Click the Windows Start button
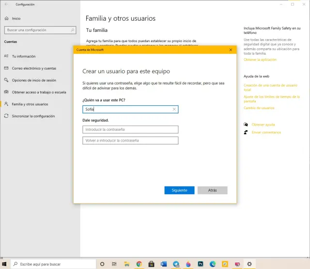 point(5,264)
